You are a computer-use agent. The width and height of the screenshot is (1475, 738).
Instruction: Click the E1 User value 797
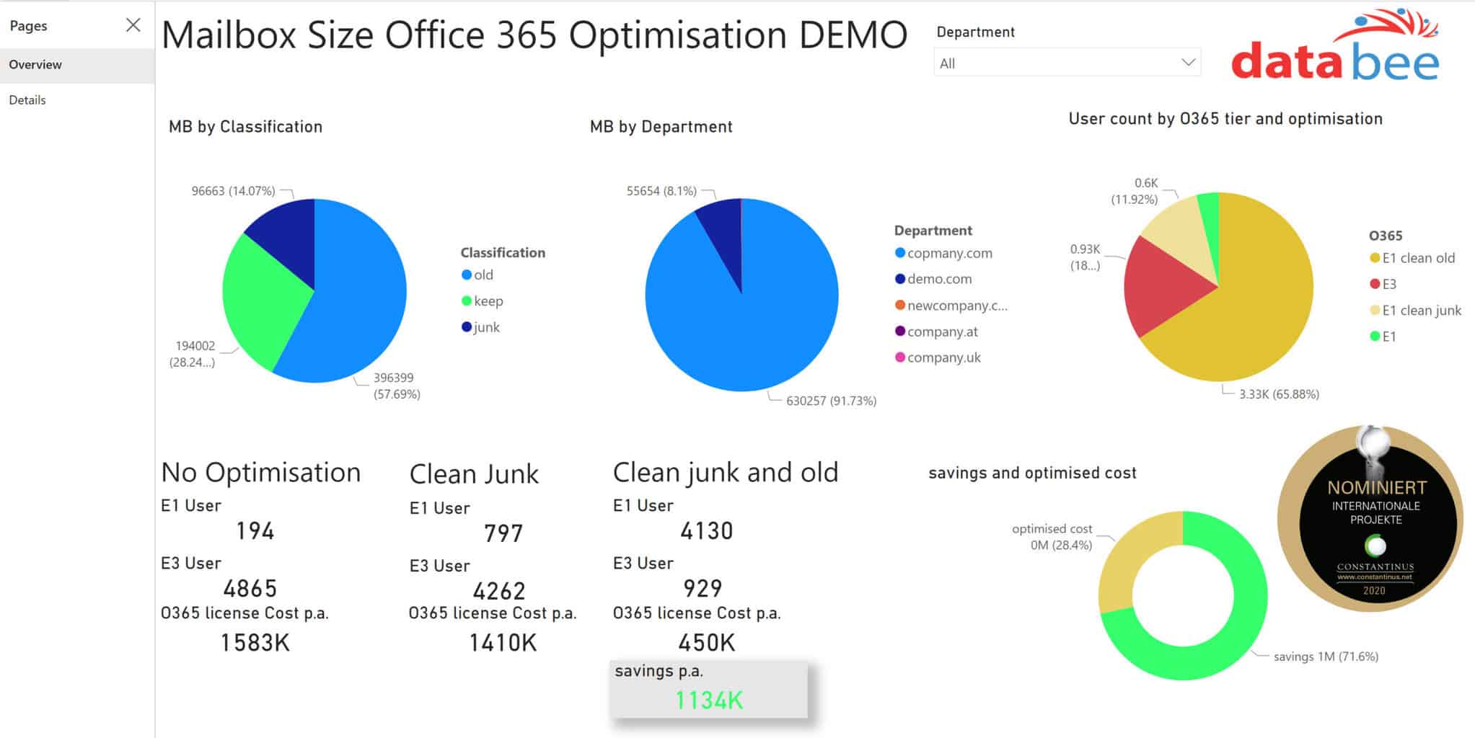point(503,533)
